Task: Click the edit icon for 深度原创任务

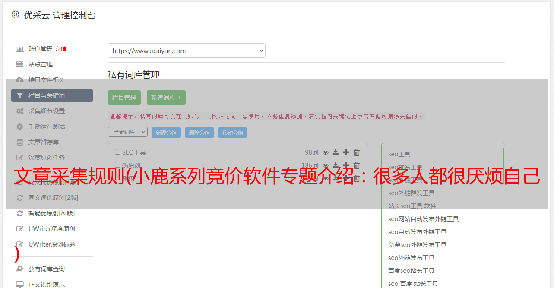Action: 19,158
